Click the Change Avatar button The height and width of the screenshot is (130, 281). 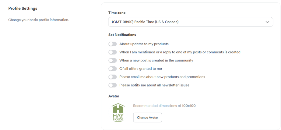click(x=147, y=118)
